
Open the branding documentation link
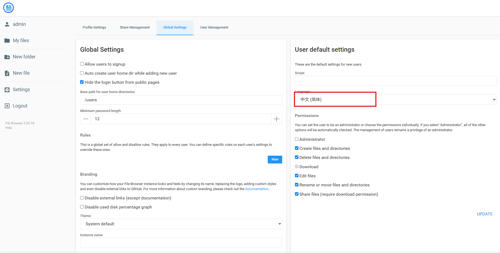(x=257, y=189)
